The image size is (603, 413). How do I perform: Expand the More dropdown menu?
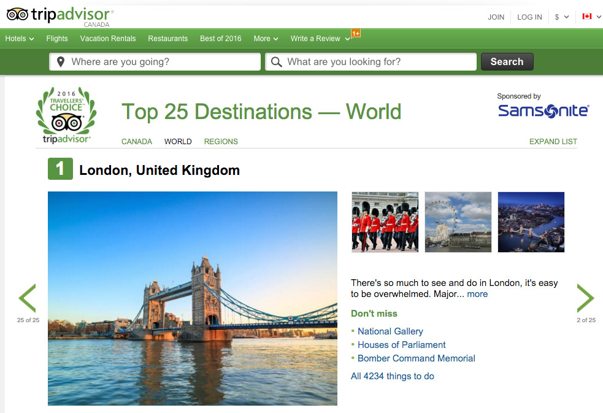point(266,39)
